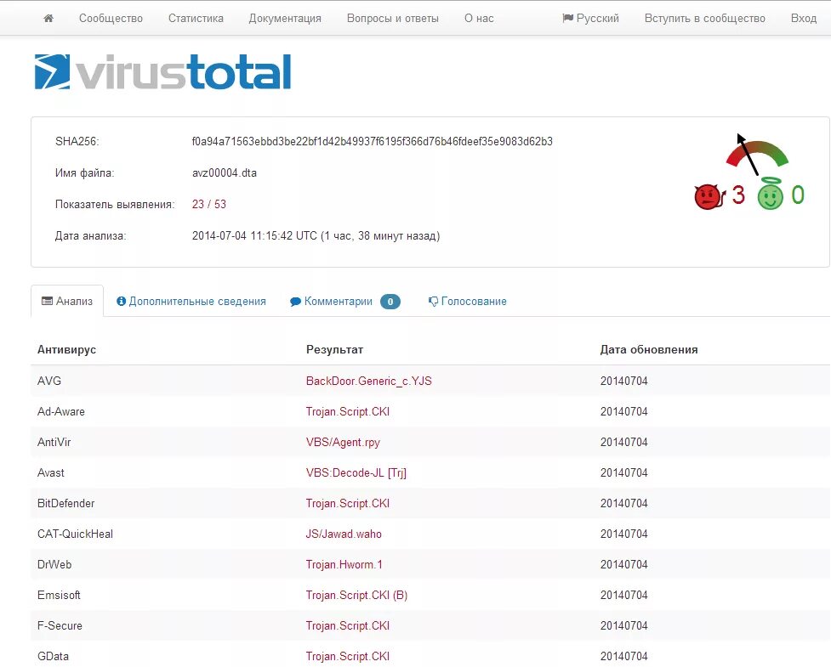This screenshot has width=831, height=667.
Task: Click BackDoor.Generic_c.YJS result
Action: pyautogui.click(x=369, y=382)
